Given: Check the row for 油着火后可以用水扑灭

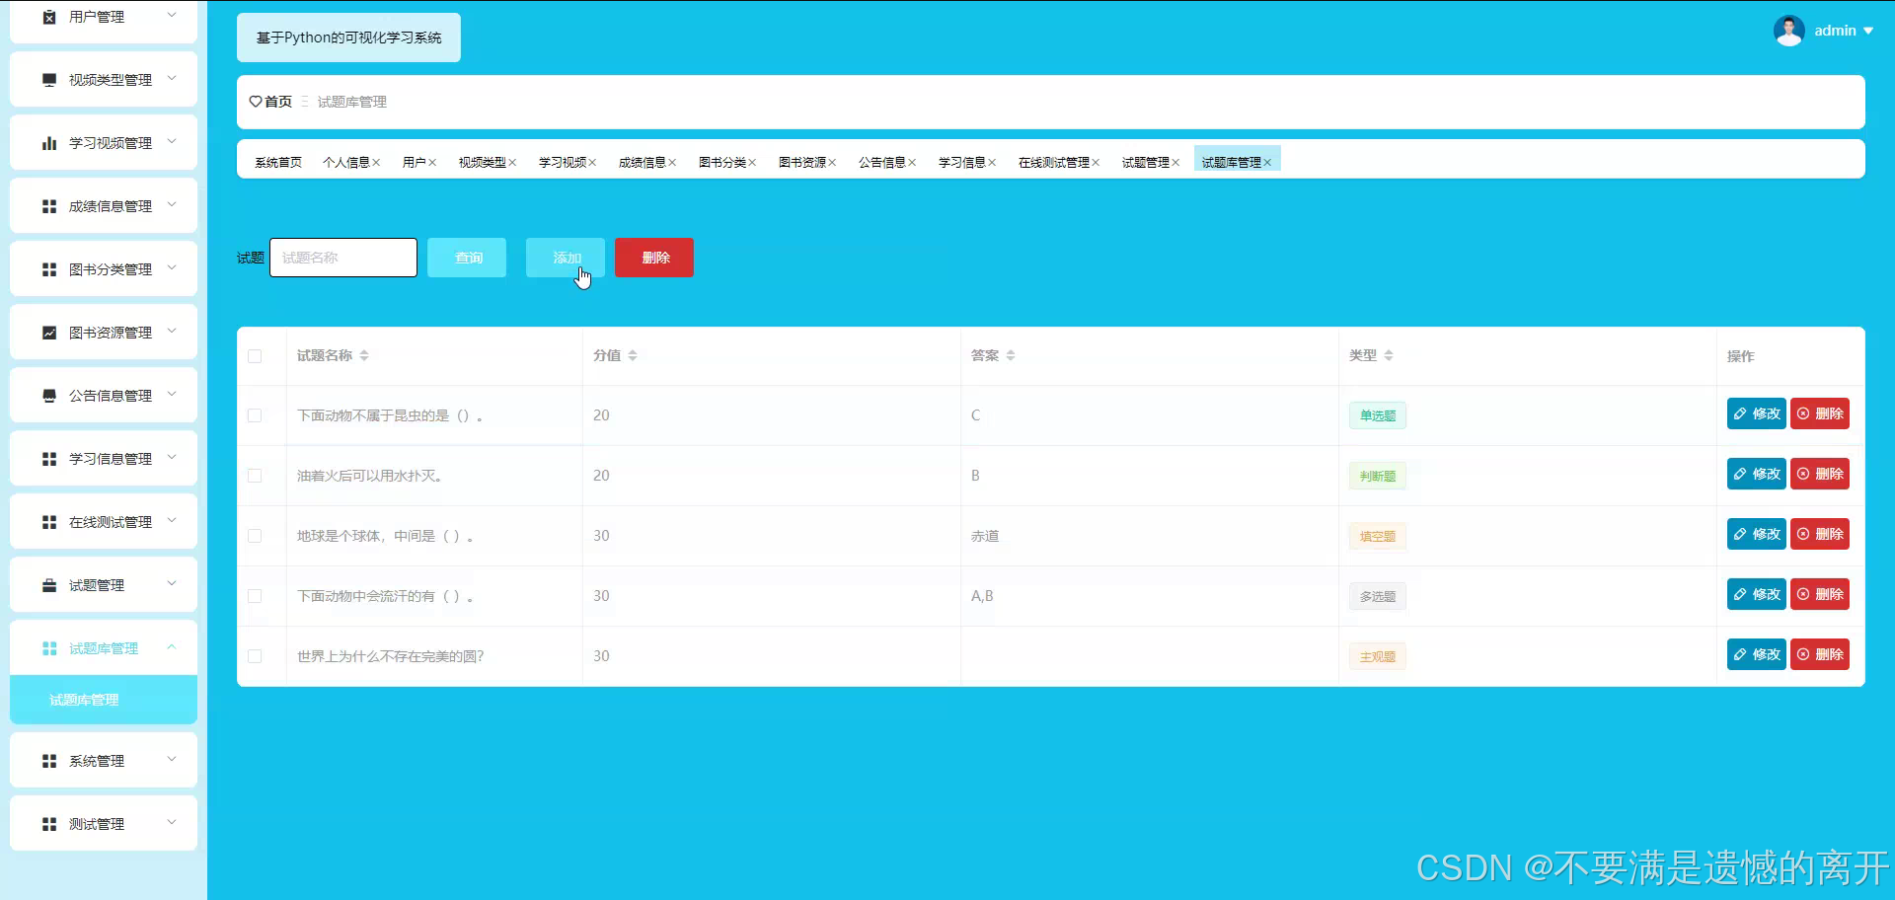Looking at the screenshot, I should coord(256,476).
